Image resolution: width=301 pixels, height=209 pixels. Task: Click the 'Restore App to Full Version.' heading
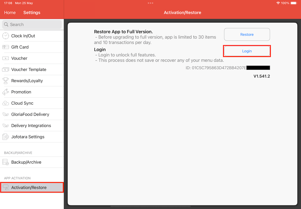[123, 32]
